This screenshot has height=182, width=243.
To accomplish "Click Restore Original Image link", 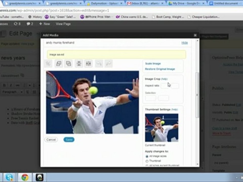I will [160, 69].
